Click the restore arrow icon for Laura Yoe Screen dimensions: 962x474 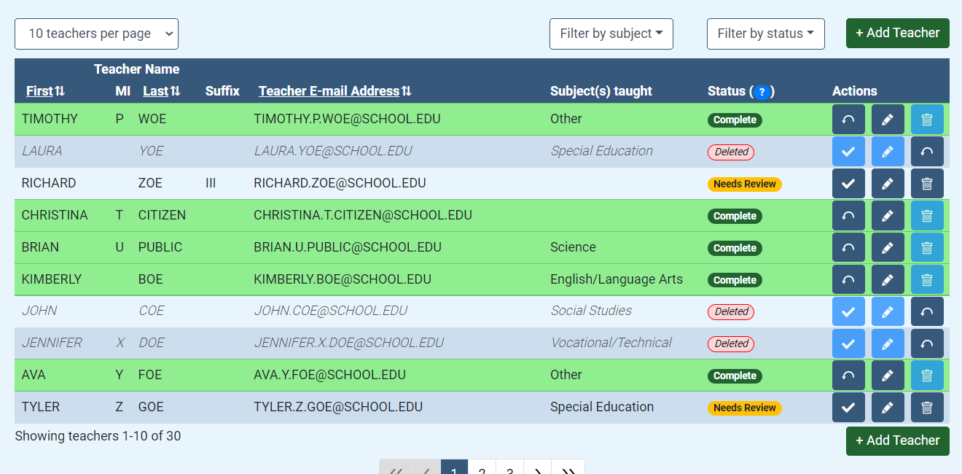[x=927, y=152]
